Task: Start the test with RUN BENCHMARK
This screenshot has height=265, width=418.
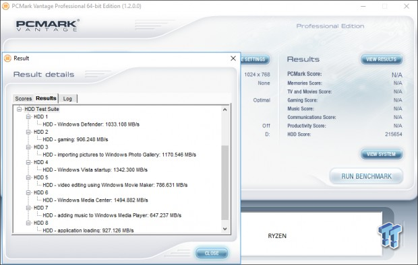Action: 366,176
